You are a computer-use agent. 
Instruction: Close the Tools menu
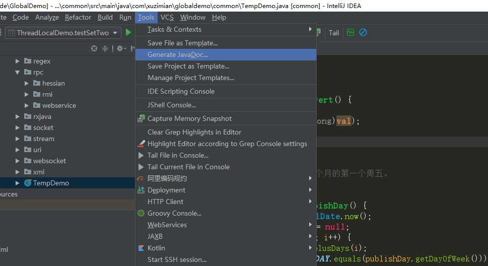pyautogui.click(x=146, y=18)
